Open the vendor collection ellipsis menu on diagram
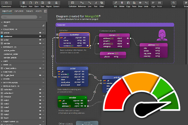Viewport: 188px width, 125px height. tap(86, 97)
